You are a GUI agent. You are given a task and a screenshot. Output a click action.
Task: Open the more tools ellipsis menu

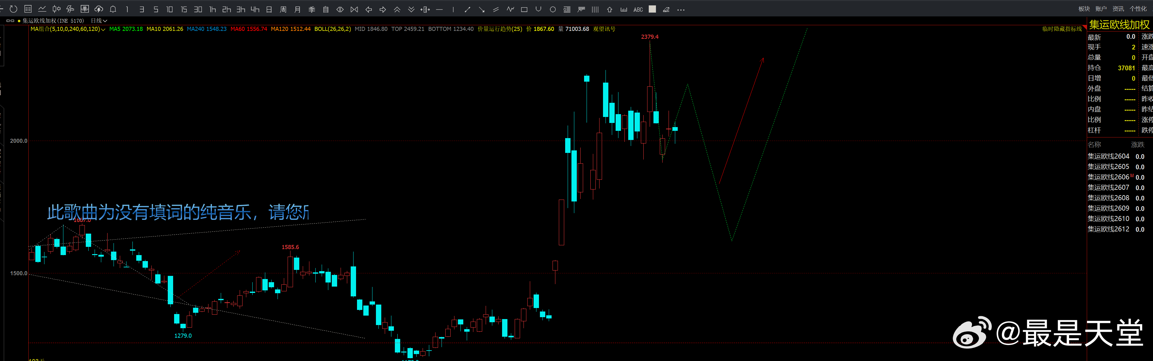coord(681,9)
